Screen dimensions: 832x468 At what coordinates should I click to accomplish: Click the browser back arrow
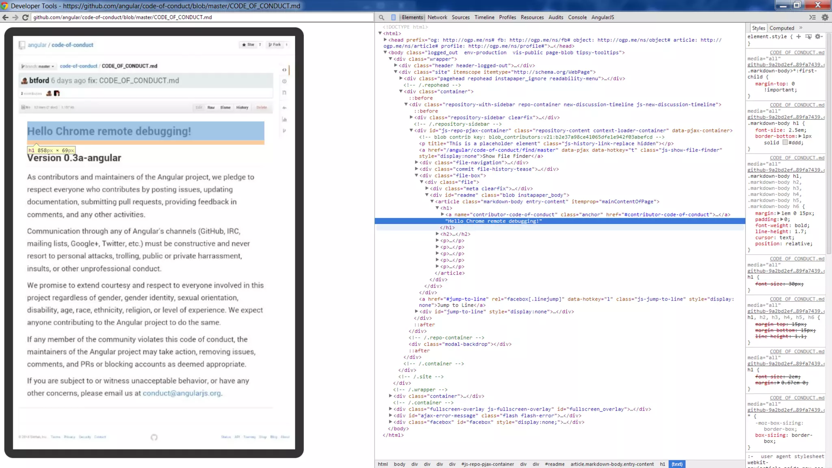[x=5, y=17]
